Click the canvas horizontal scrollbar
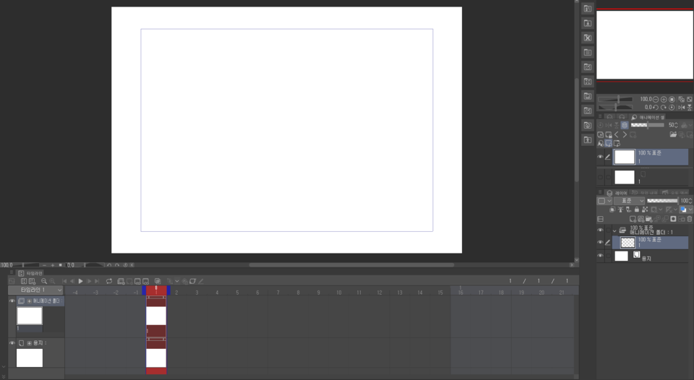Viewport: 694px width, 380px height. pos(351,265)
